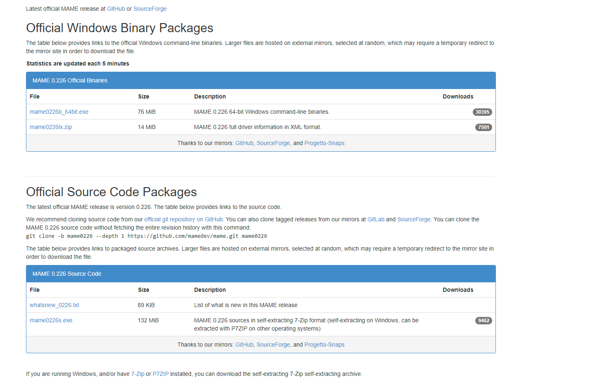
Task: Click 'Statistics are updated each 5 minutes' text
Action: [x=78, y=63]
